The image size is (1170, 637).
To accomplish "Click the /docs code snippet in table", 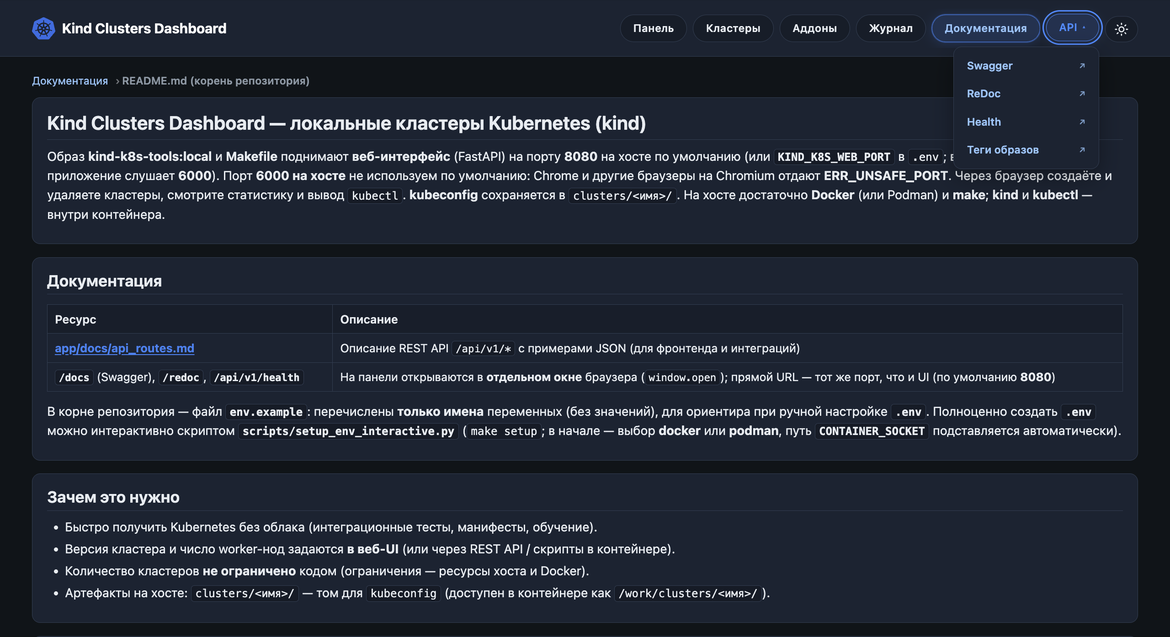I will tap(74, 377).
